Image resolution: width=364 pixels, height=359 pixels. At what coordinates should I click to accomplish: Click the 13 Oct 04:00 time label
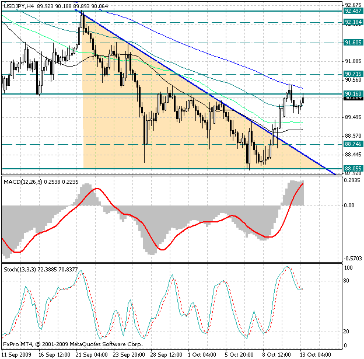pos(316,355)
